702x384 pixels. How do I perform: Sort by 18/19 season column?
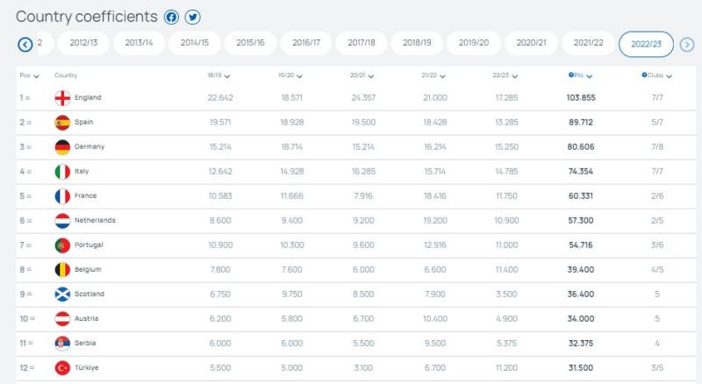point(218,76)
